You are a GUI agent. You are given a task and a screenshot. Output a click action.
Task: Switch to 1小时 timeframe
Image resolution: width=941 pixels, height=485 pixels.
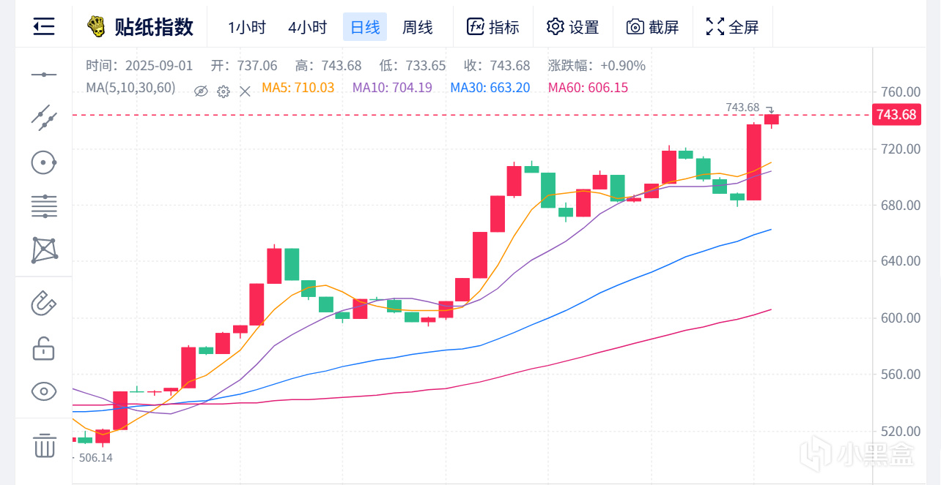[247, 28]
